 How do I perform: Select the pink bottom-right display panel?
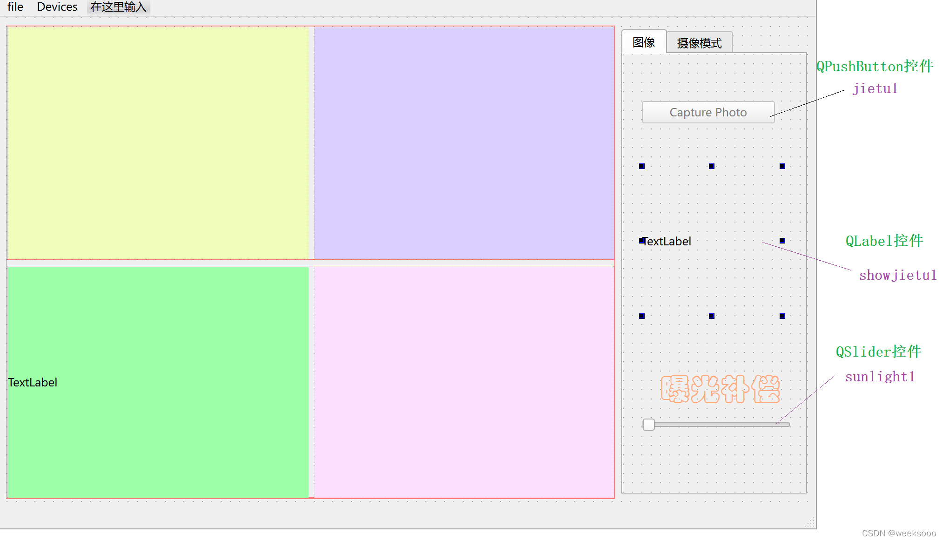tap(464, 382)
